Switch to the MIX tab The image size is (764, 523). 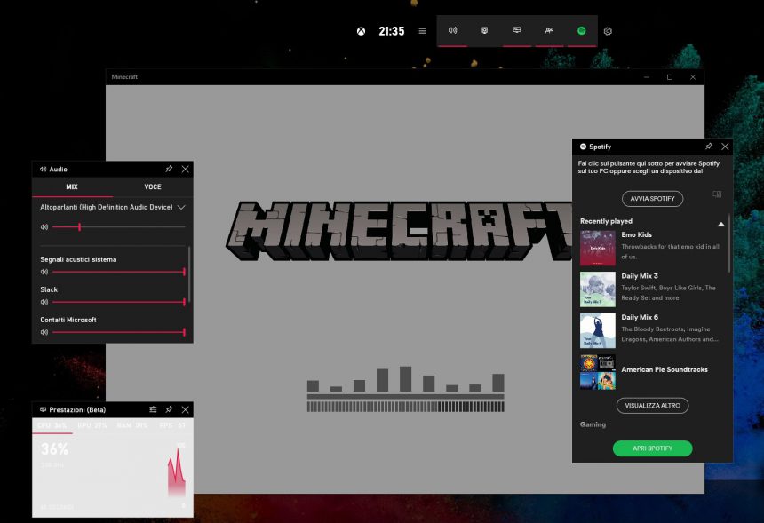[72, 187]
